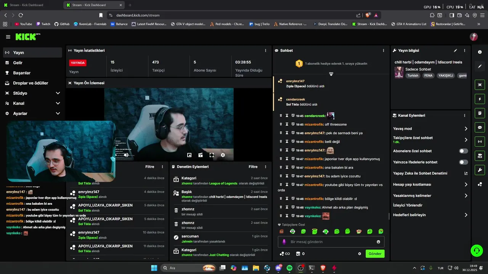
Task: Select Gelir in the left sidebar
Action: pos(32,63)
